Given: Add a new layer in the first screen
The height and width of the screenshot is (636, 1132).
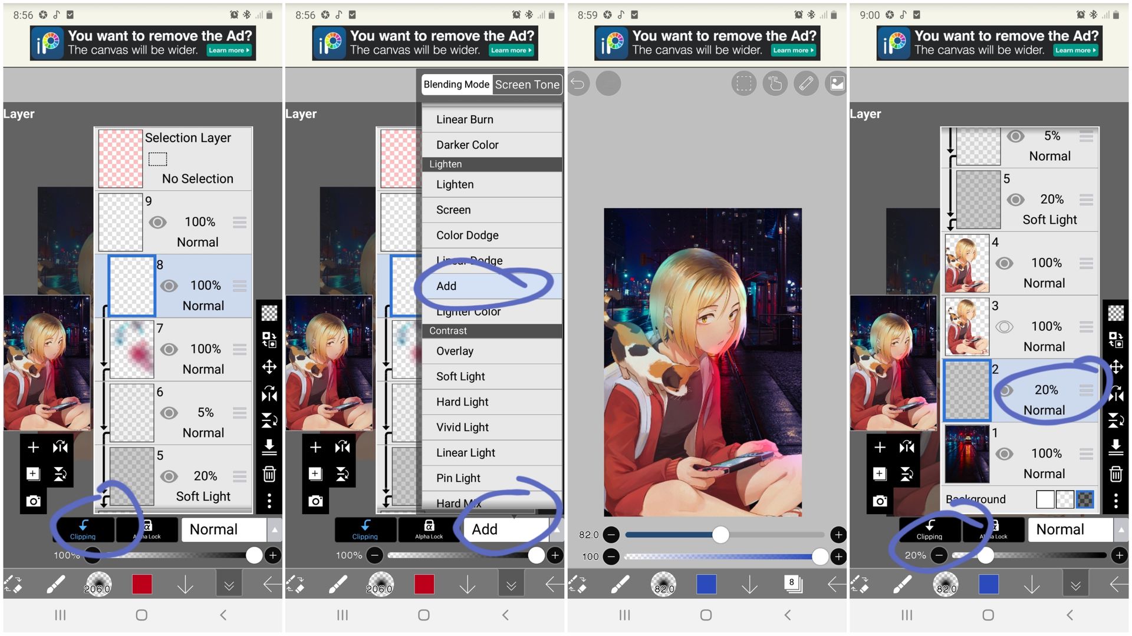Looking at the screenshot, I should 33,448.
